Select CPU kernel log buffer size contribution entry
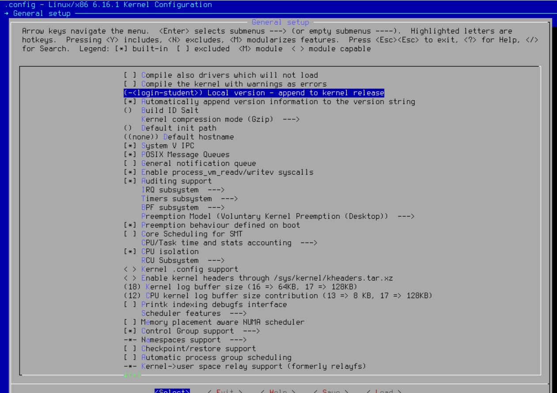 278,296
